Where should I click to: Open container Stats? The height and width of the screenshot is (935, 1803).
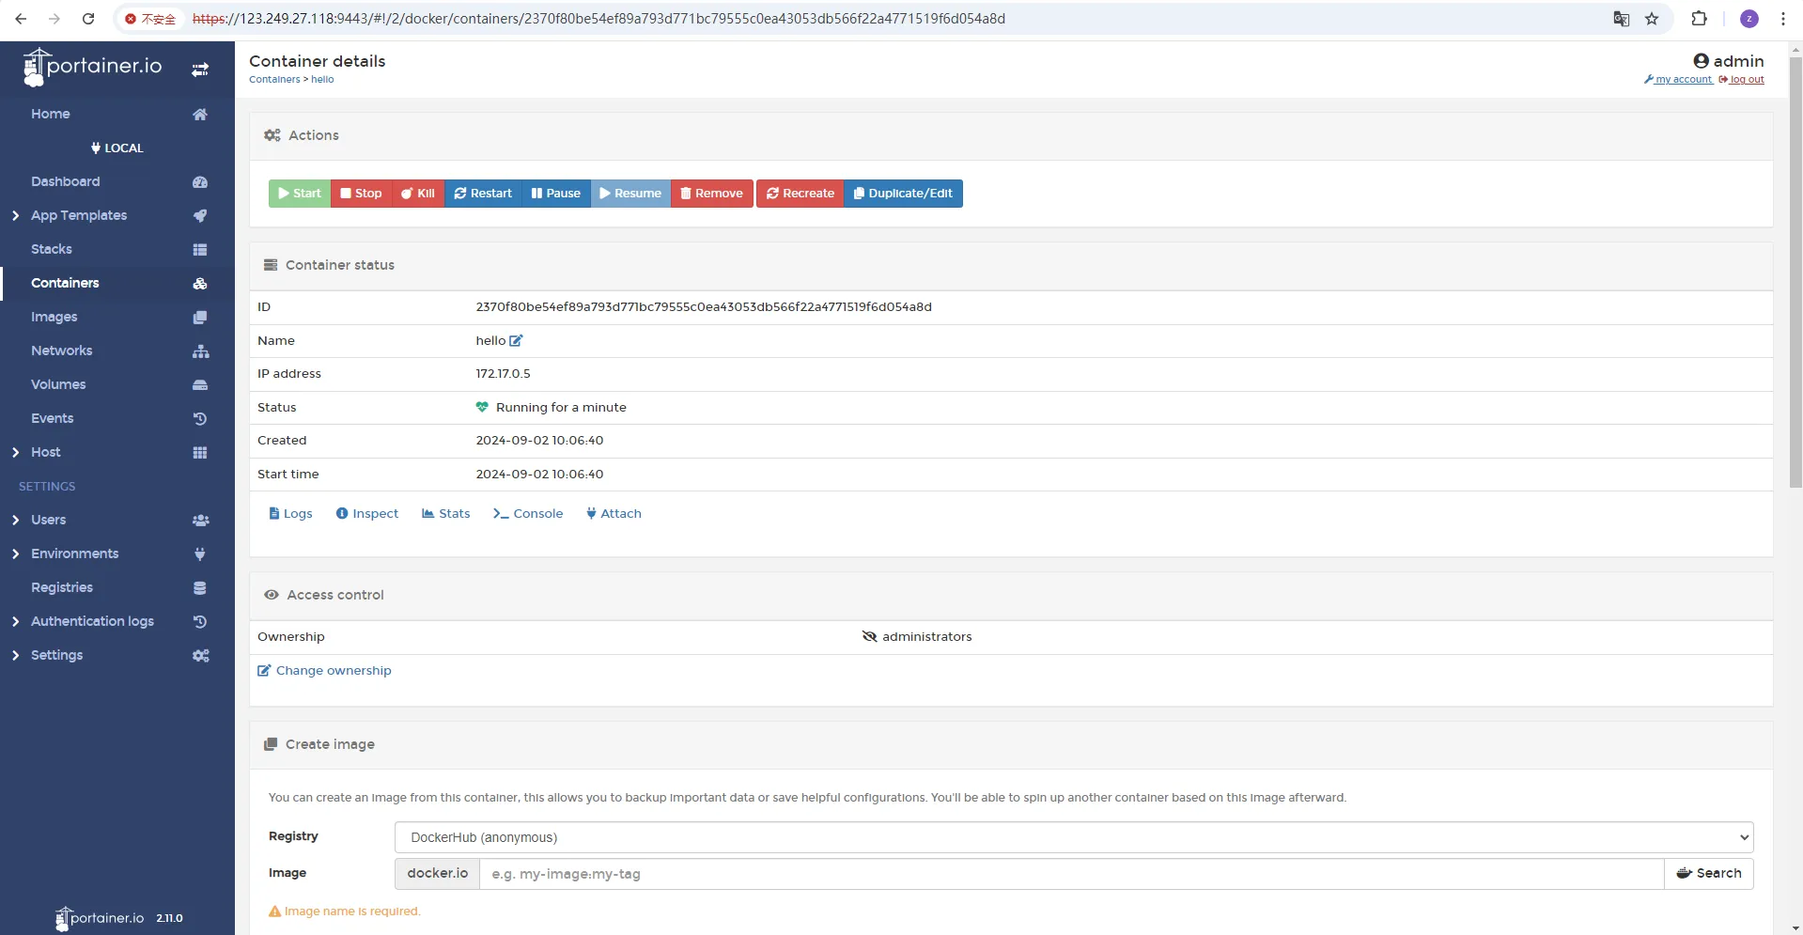(x=446, y=514)
